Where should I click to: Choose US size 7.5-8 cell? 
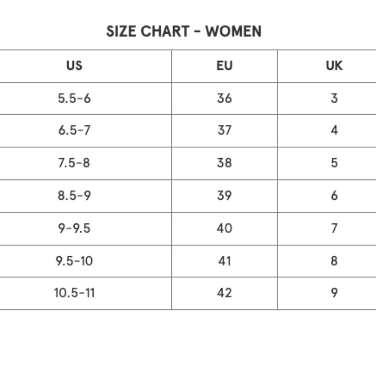tap(74, 163)
